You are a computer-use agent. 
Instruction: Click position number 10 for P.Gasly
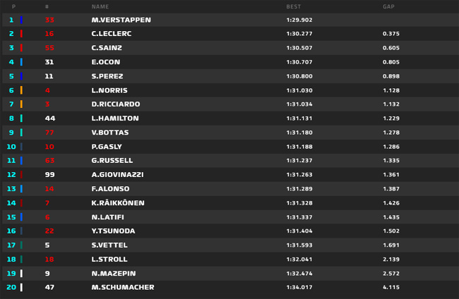pos(11,147)
